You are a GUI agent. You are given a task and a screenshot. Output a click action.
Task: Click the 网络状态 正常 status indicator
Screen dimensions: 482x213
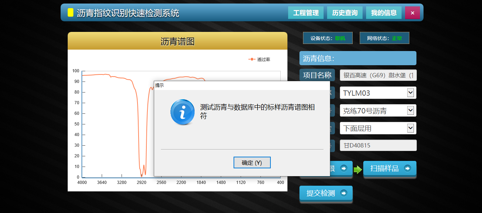(x=384, y=38)
